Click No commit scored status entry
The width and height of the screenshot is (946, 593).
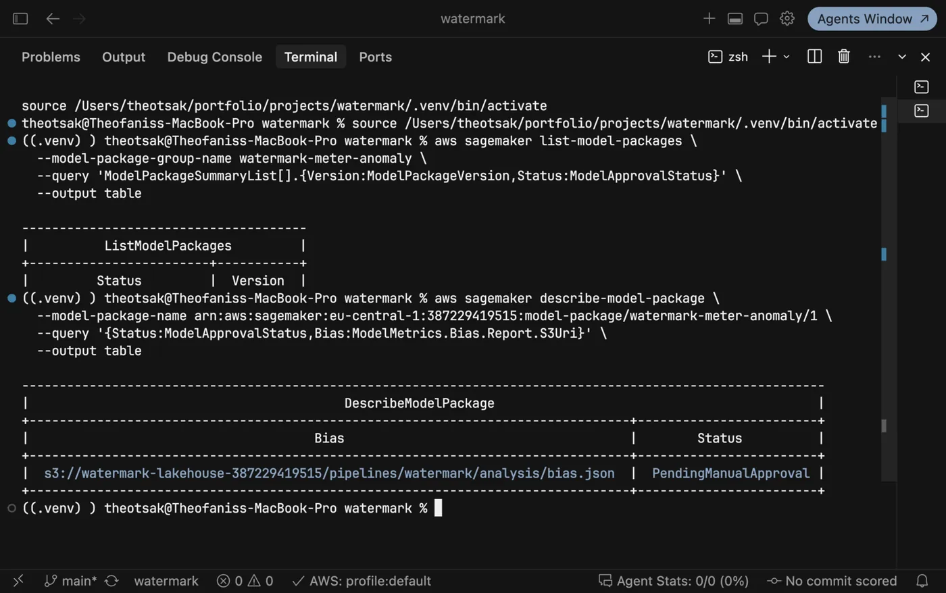[x=832, y=581]
